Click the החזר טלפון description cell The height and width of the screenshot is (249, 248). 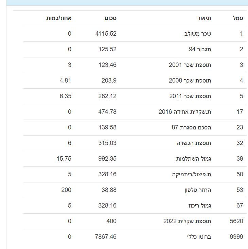197,190
